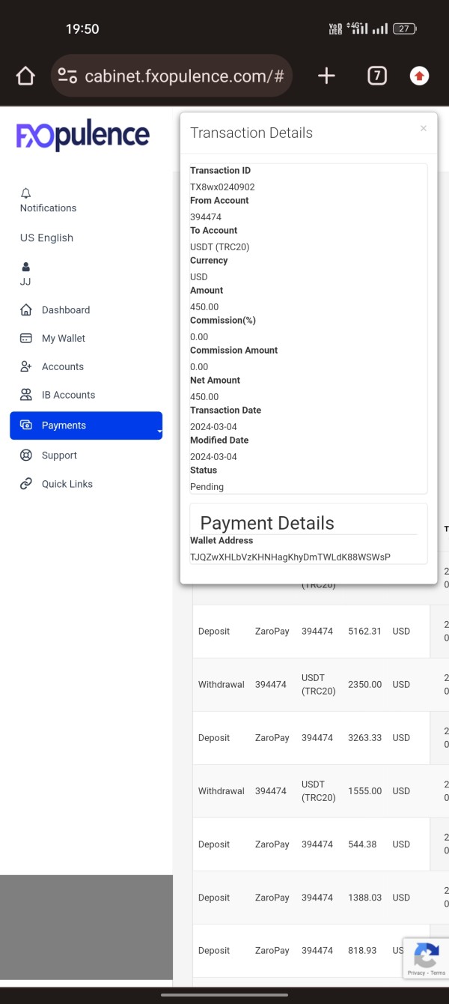Open the JJ user menu
The height and width of the screenshot is (1004, 449).
point(25,282)
